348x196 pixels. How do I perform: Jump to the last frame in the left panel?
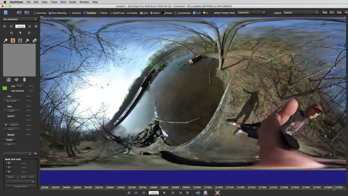pos(36,26)
